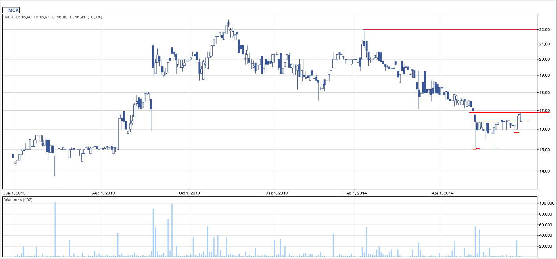Screen dimensions: 557x259
Task: Click the Aug 1, 2013 date label
Action: click(103, 193)
